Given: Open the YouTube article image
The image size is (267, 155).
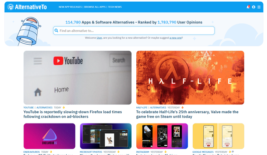Looking at the screenshot, I should [77, 77].
